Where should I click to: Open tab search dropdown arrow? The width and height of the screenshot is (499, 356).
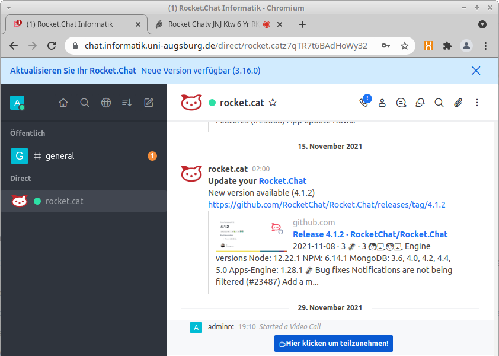point(482,24)
